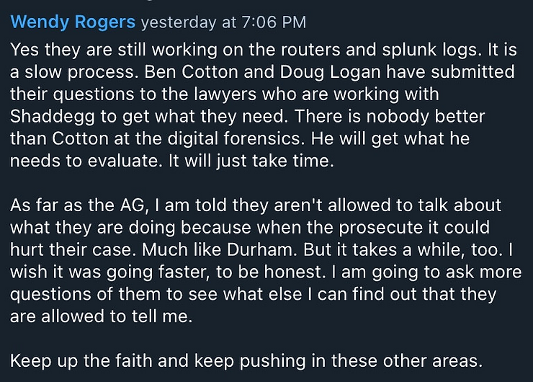This screenshot has height=382, width=533.
Task: Open Wendy Rogers' profile from sender name
Action: 73,22
